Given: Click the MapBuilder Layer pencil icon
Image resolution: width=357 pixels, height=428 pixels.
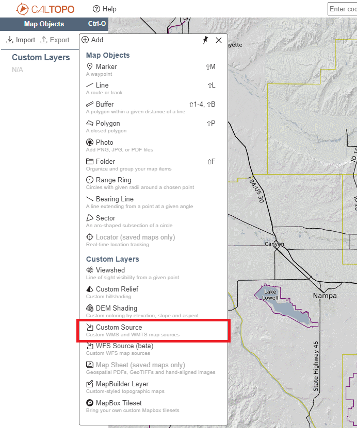Looking at the screenshot, I should [x=89, y=384].
